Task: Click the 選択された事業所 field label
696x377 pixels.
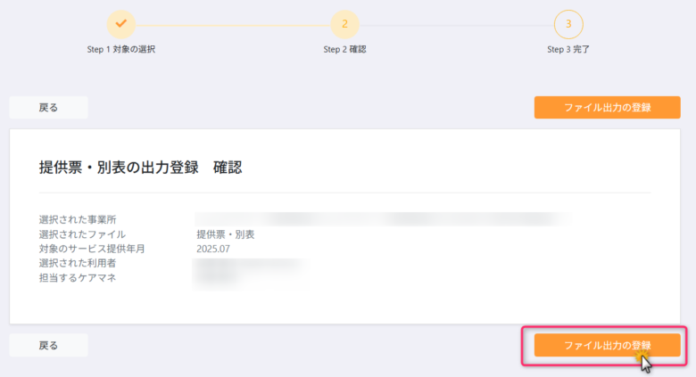Action: pyautogui.click(x=78, y=219)
